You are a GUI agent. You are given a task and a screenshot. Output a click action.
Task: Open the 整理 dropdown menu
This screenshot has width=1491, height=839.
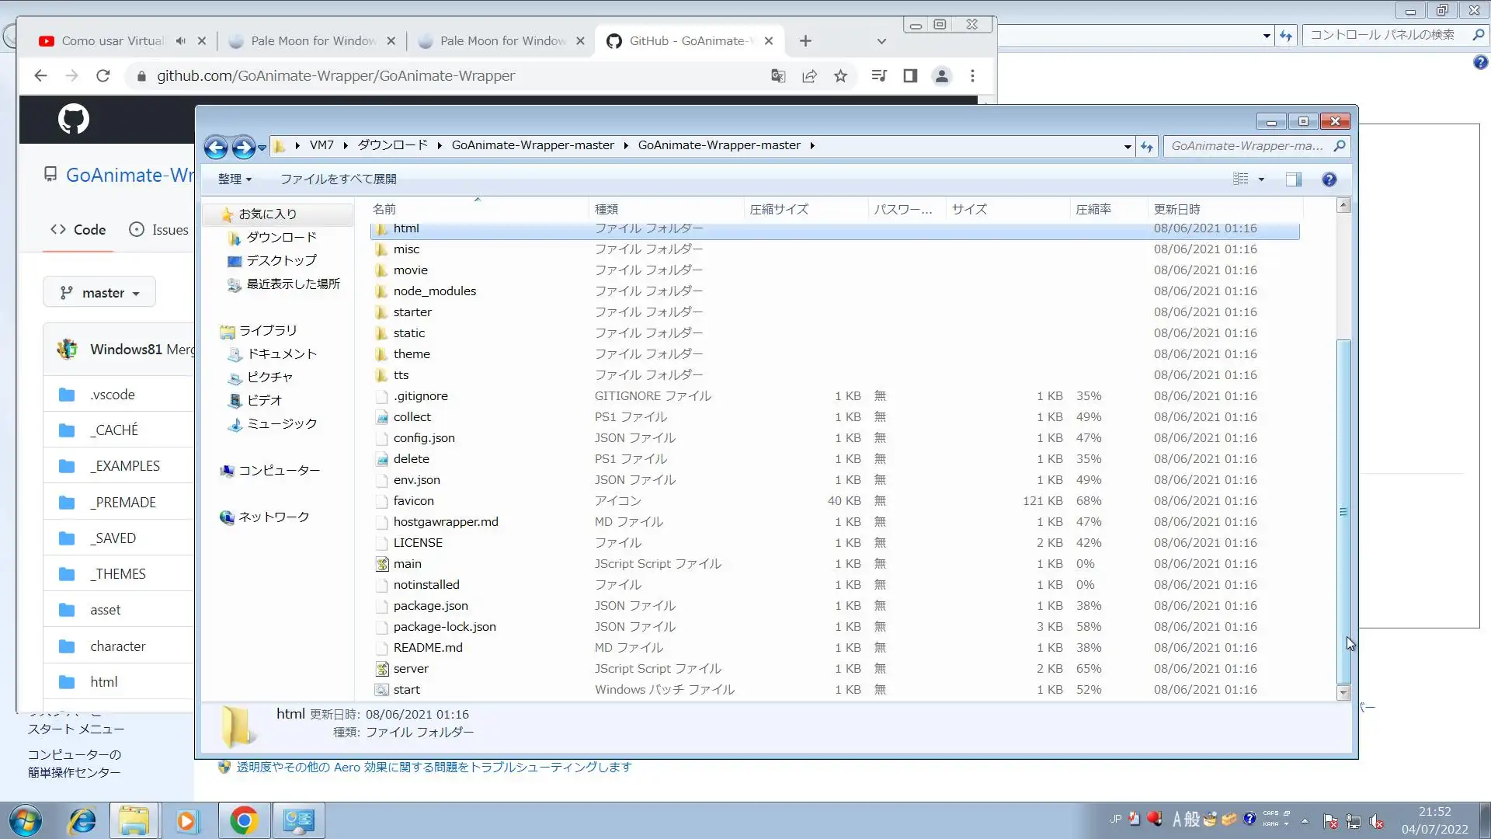235,179
